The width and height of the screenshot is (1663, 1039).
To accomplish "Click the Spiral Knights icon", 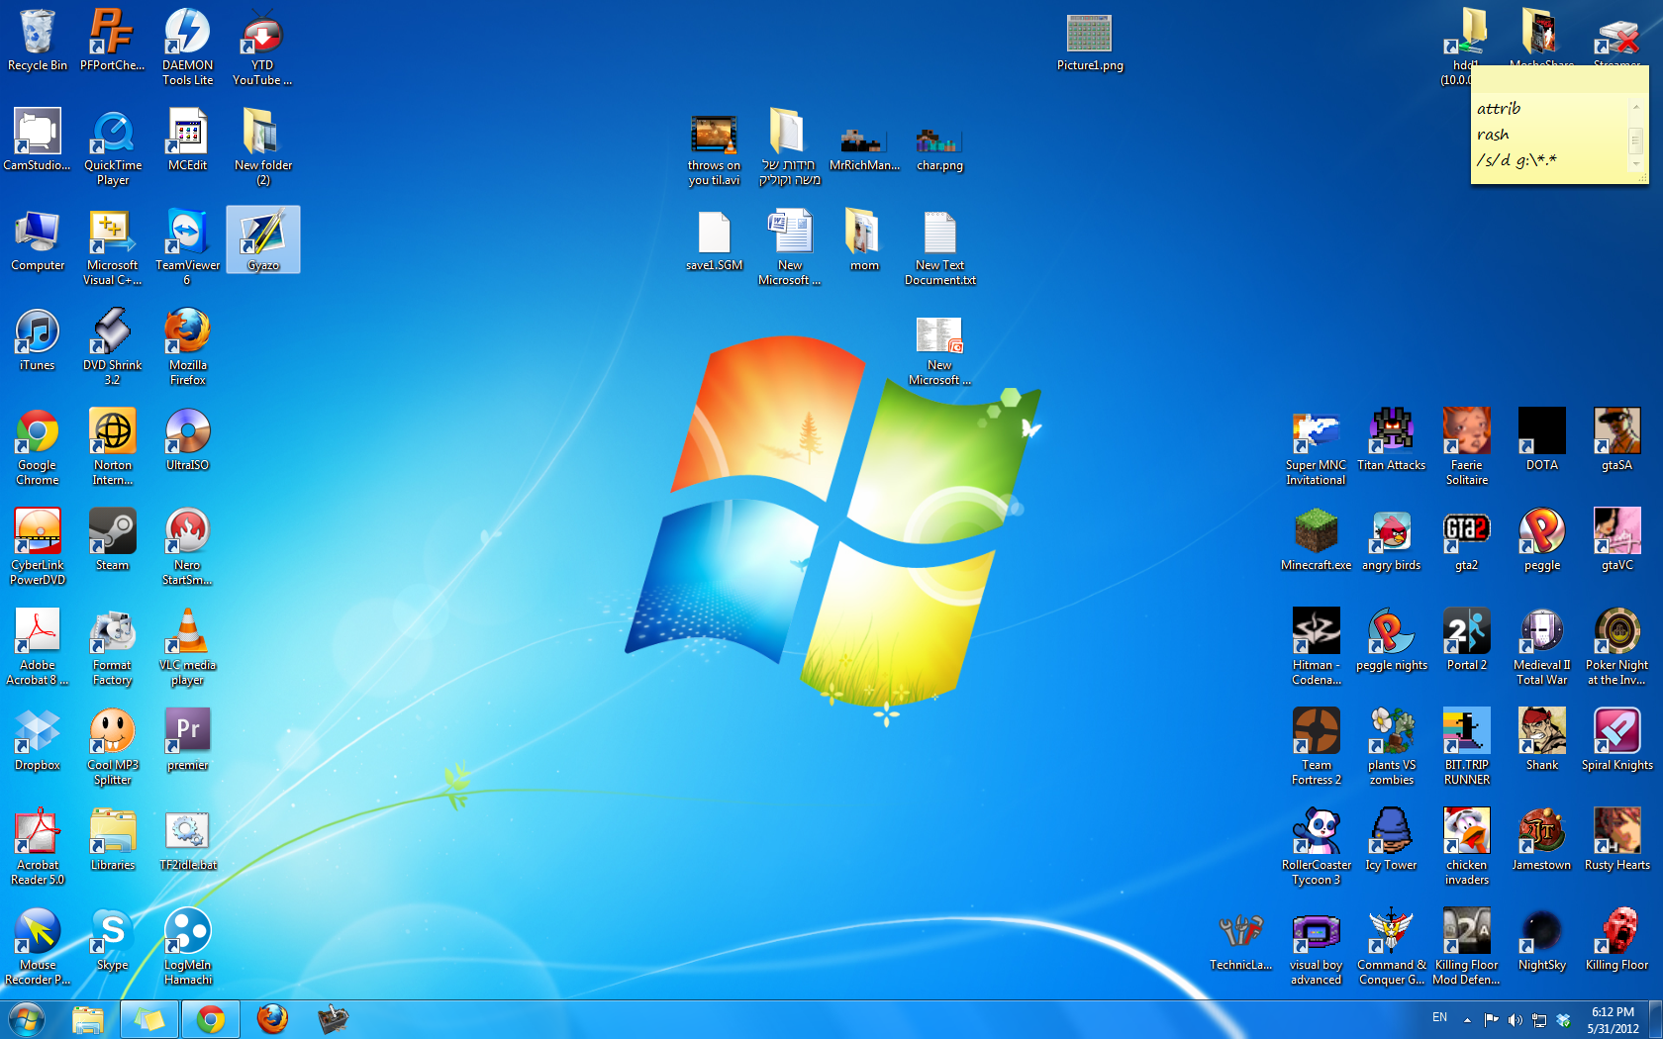I will 1617,740.
